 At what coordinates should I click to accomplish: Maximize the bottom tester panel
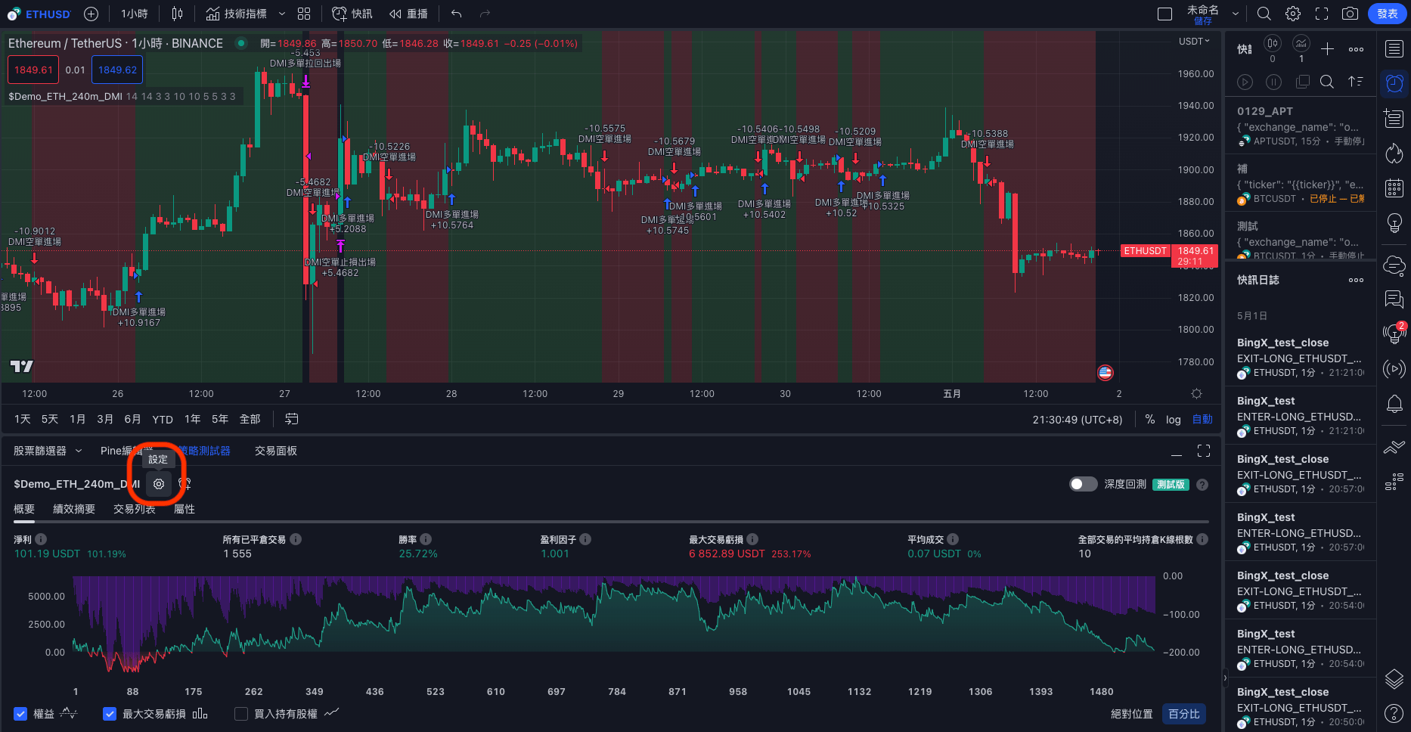(1204, 451)
